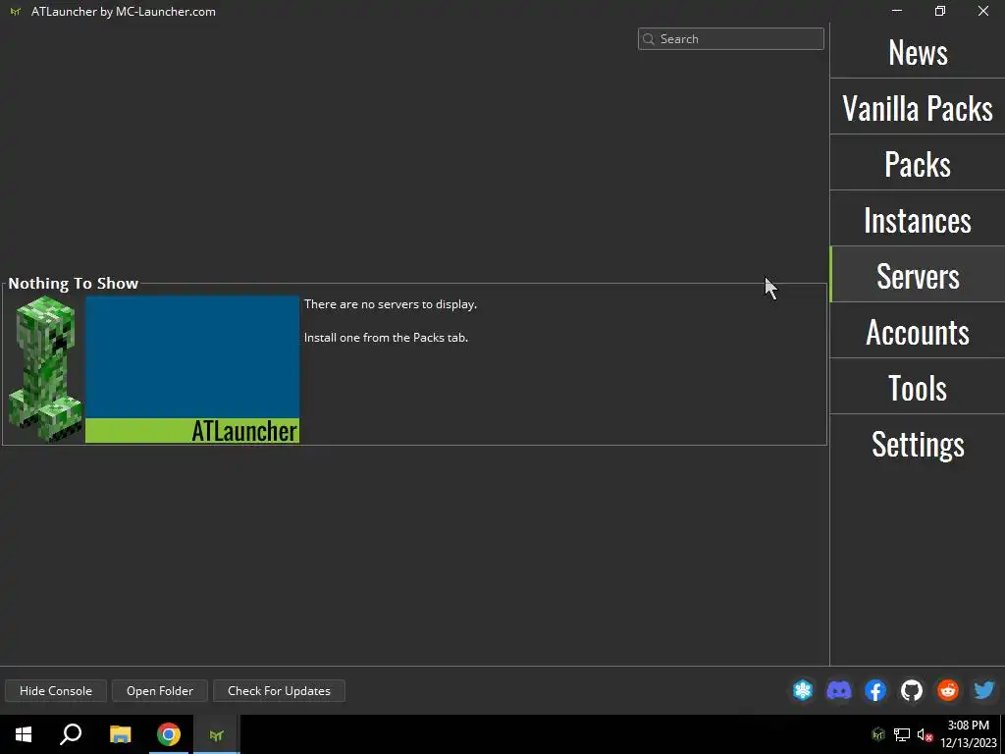Click the Open Folder button
Image resolution: width=1005 pixels, height=754 pixels.
click(x=160, y=690)
